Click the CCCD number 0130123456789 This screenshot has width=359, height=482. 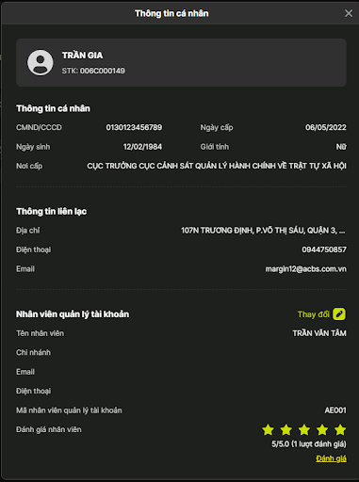point(134,127)
